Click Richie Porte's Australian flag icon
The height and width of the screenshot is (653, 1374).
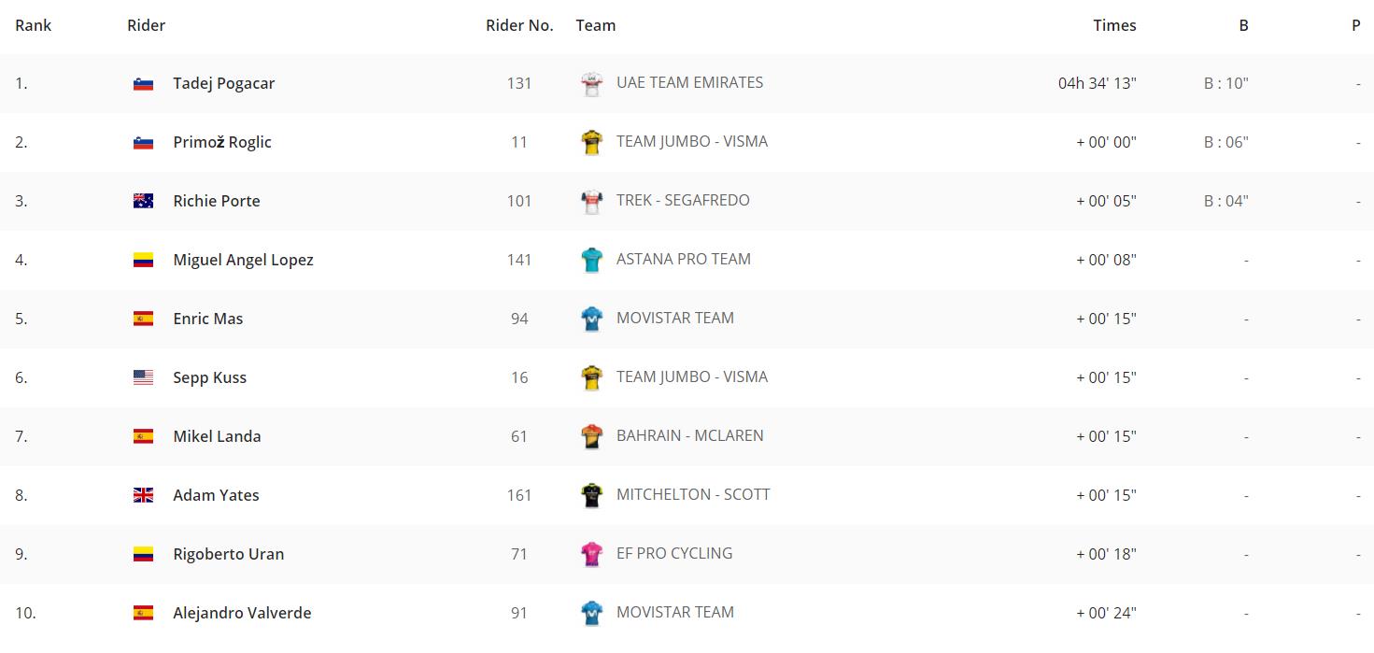pyautogui.click(x=143, y=202)
